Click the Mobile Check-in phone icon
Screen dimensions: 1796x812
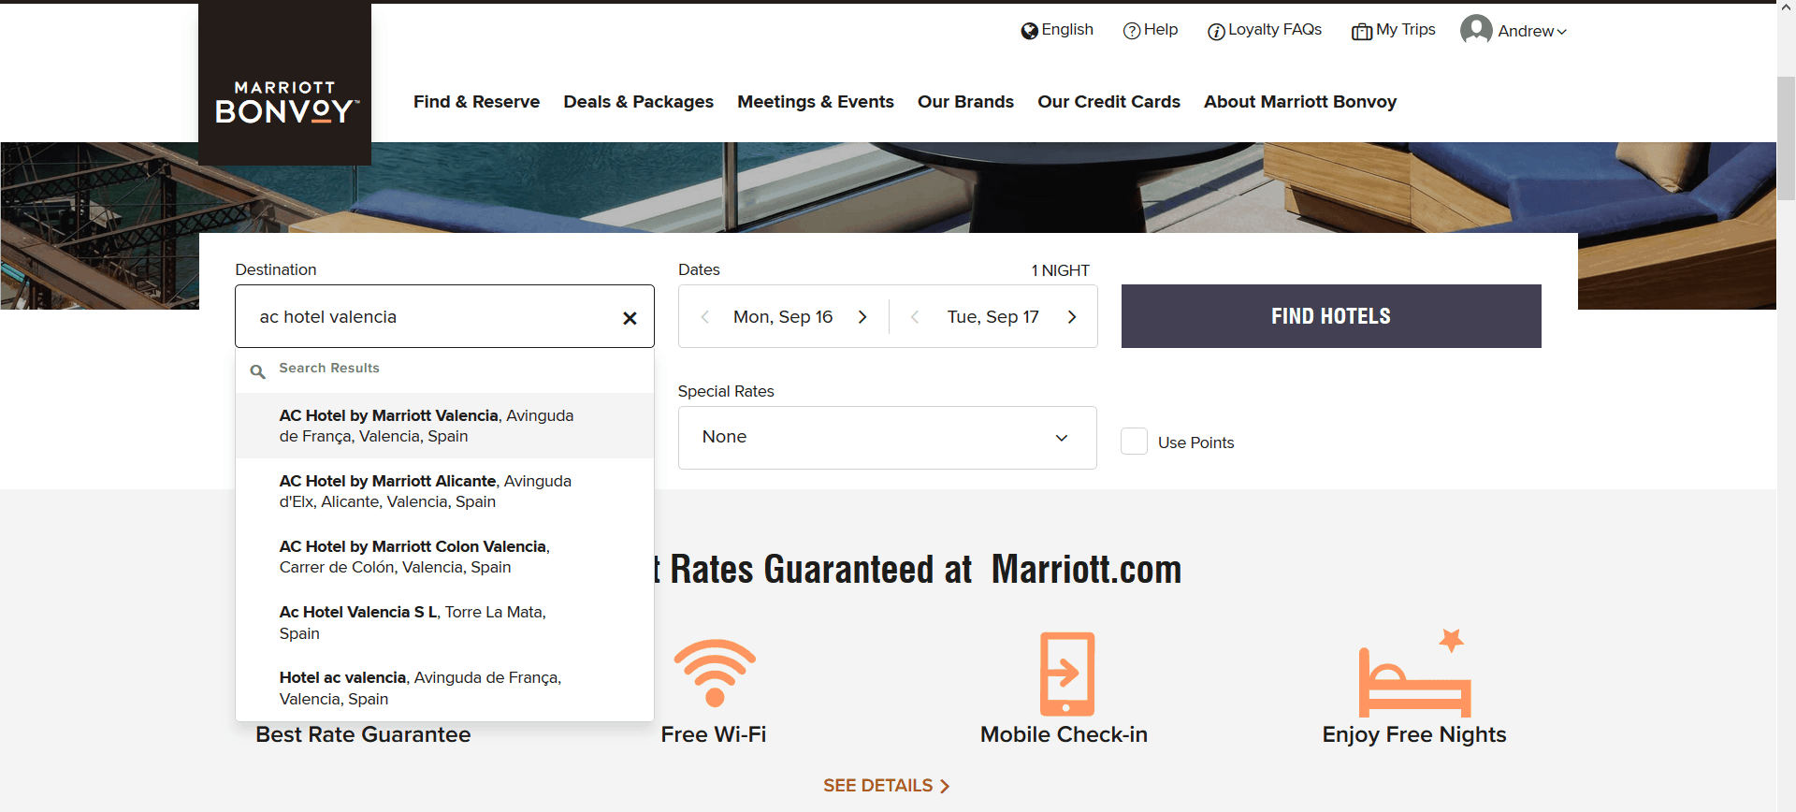tap(1066, 674)
